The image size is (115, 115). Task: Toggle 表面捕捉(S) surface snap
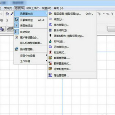(x=31, y=26)
